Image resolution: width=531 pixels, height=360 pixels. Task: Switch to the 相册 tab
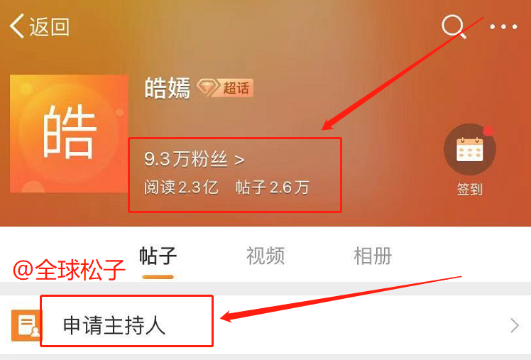[373, 256]
